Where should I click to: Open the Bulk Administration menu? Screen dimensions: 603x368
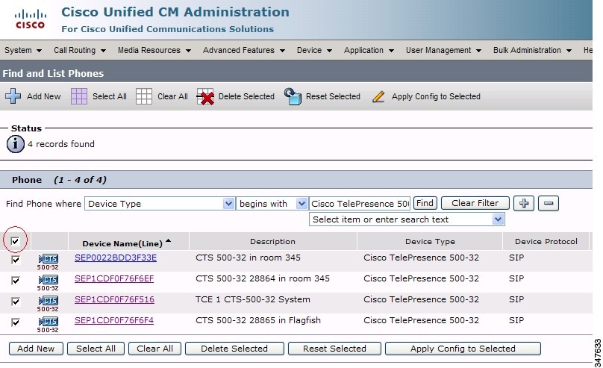(x=532, y=50)
